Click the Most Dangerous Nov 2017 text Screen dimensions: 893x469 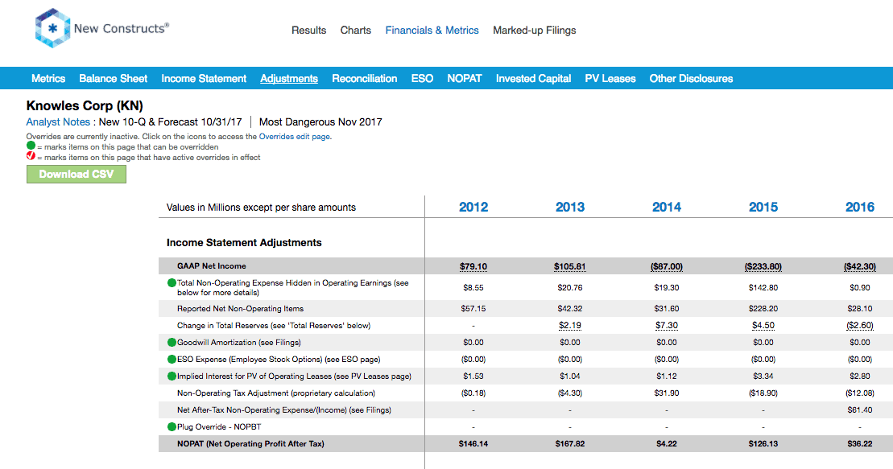pos(320,121)
